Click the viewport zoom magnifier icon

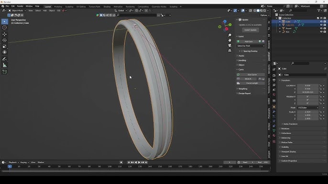[230, 35]
